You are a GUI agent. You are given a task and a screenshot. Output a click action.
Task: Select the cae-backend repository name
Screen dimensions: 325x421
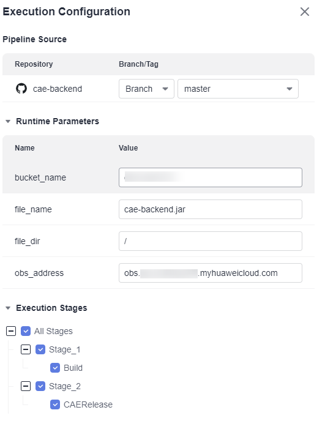pyautogui.click(x=58, y=89)
